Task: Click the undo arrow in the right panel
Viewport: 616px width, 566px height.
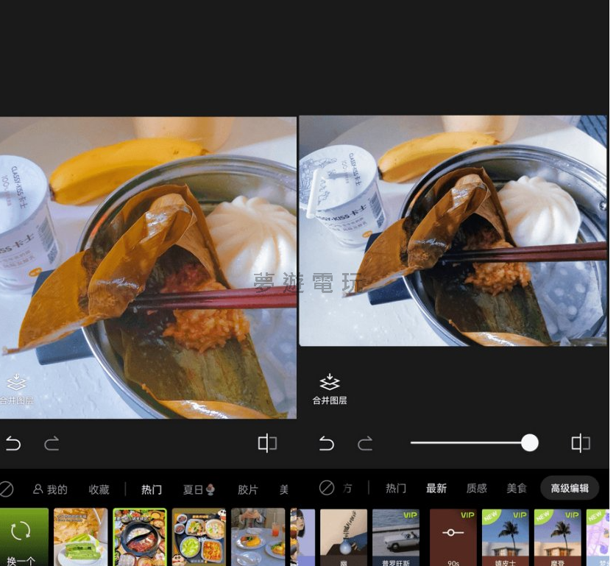Action: pyautogui.click(x=327, y=443)
